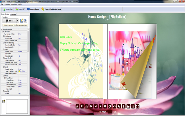Collapse the Auto Flip node
This screenshot has height=116, width=185.
coord(4,91)
